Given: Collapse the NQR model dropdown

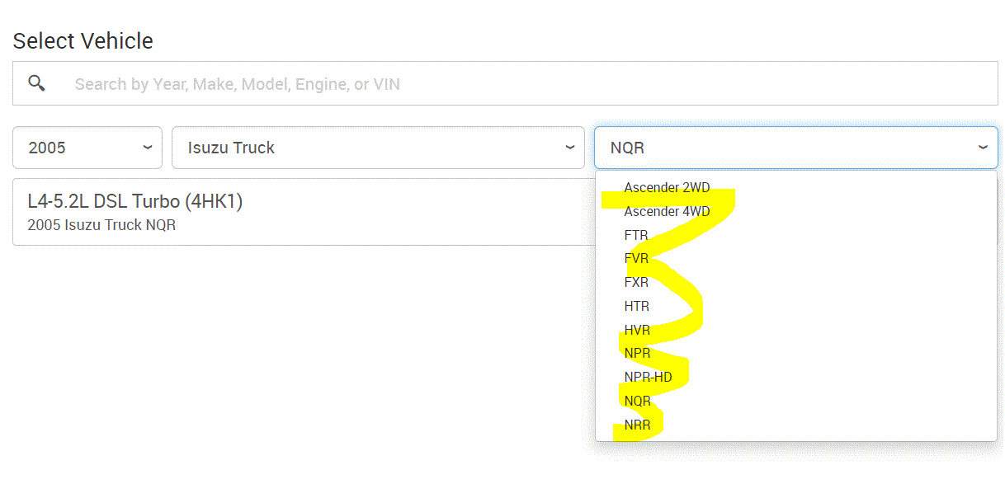Looking at the screenshot, I should pyautogui.click(x=795, y=148).
